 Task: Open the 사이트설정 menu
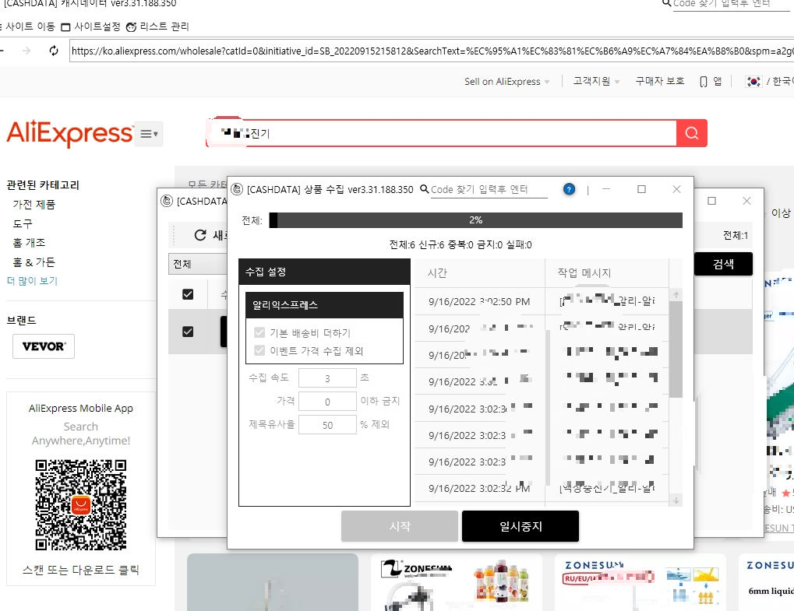(x=90, y=26)
